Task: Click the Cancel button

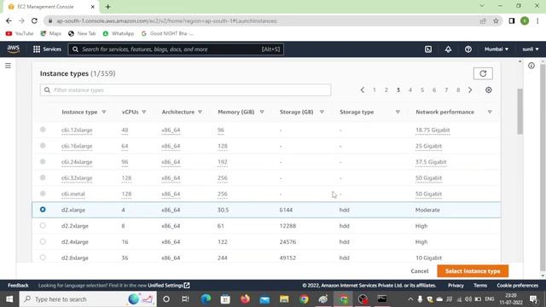Action: click(419, 271)
